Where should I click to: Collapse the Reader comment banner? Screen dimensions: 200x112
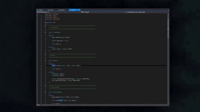pyautogui.click(x=45, y=54)
